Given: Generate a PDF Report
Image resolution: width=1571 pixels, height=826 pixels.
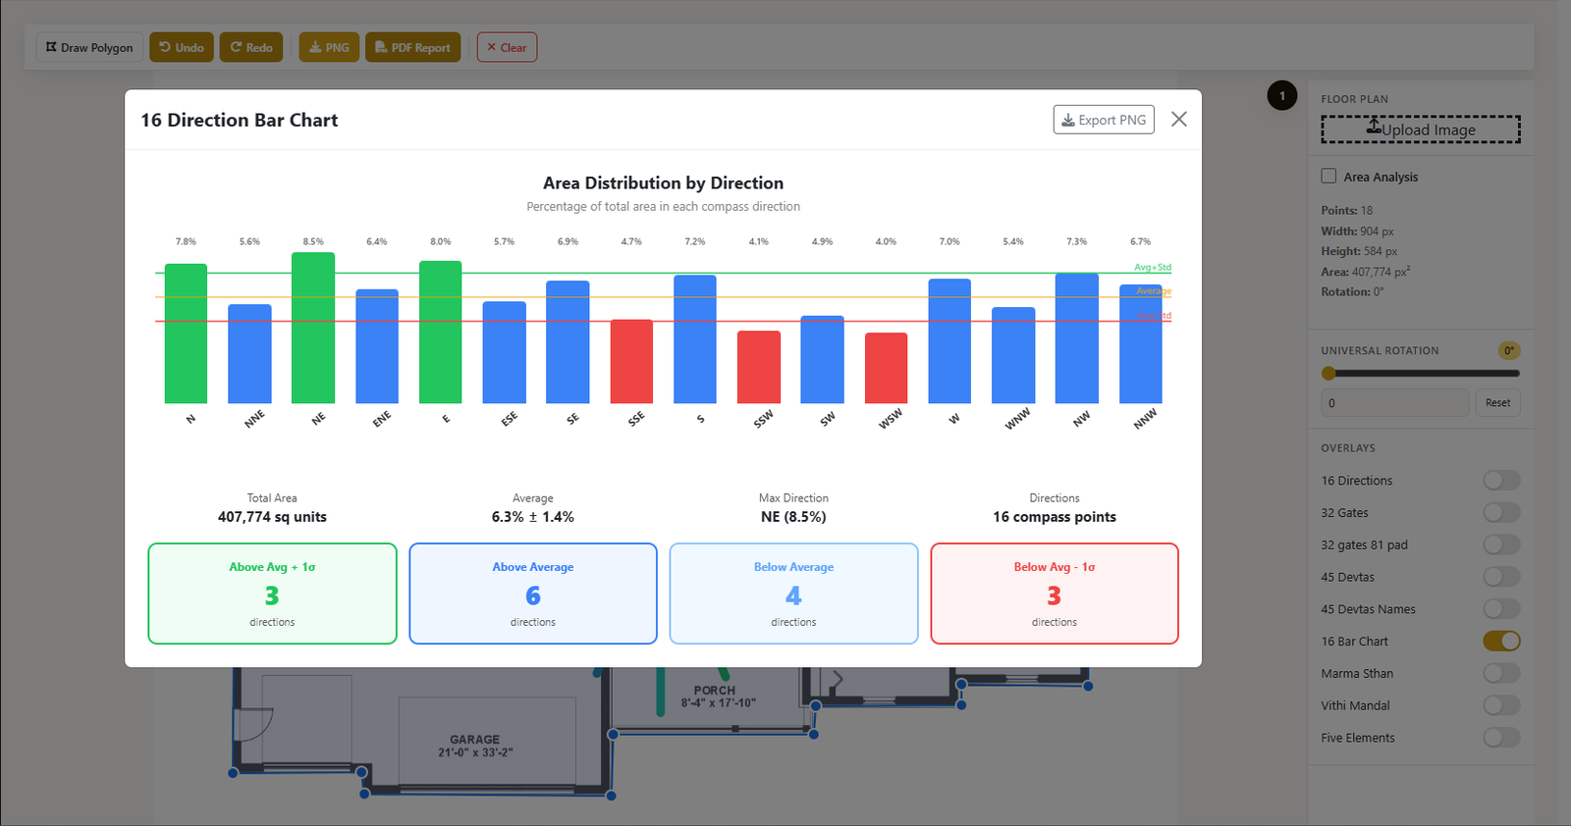Looking at the screenshot, I should pyautogui.click(x=412, y=47).
